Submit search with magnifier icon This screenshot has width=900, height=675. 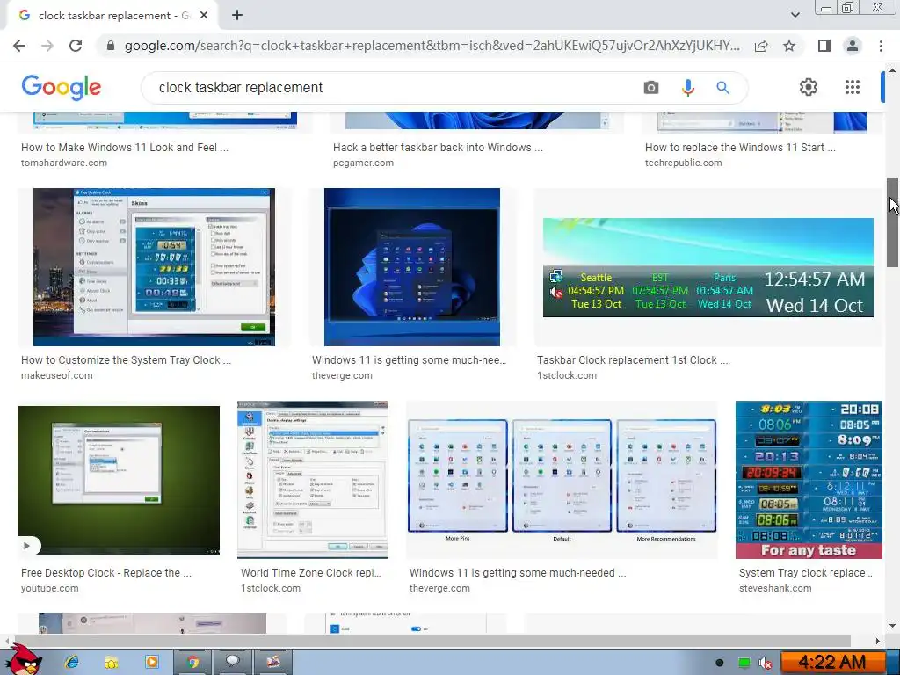click(722, 87)
